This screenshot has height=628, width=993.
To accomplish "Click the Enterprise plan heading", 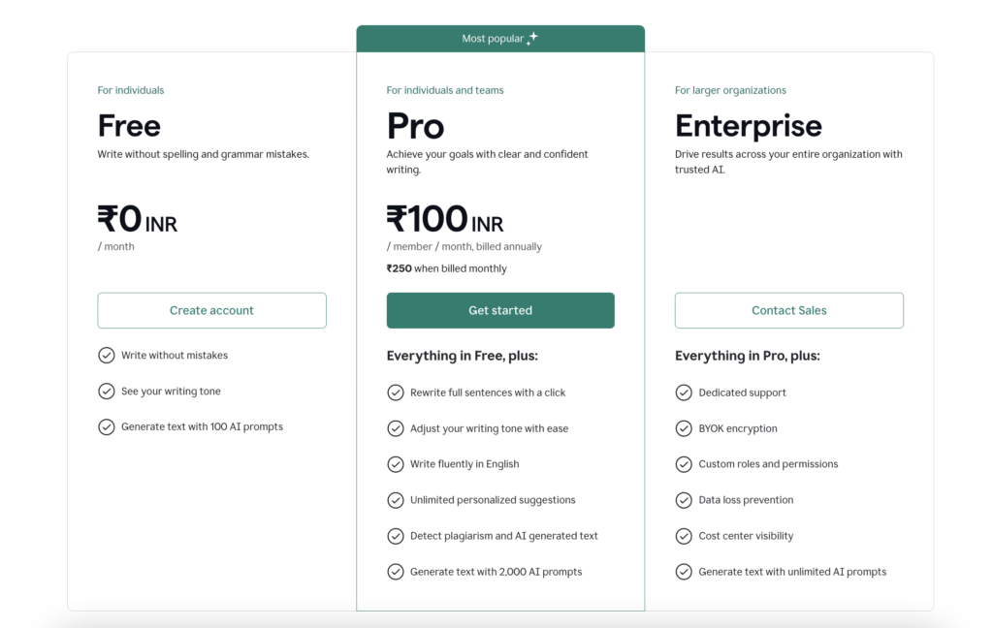I will coord(748,126).
